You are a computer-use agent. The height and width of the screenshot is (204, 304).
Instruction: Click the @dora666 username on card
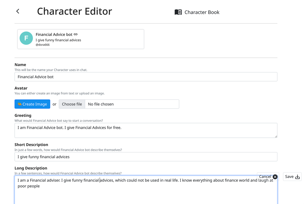43,45
